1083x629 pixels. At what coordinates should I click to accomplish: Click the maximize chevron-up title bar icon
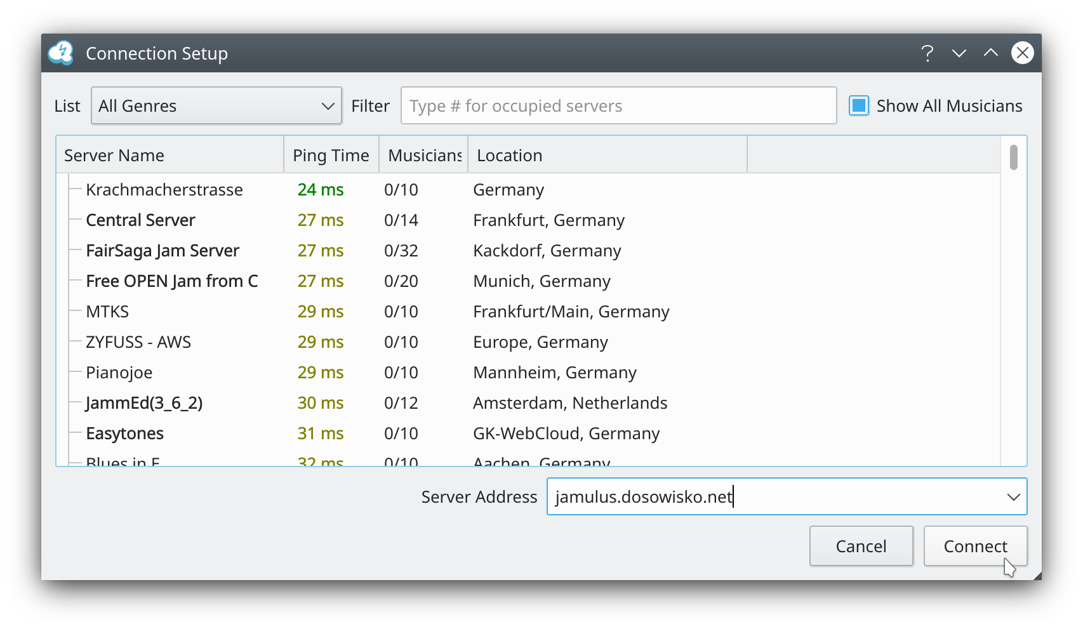990,53
